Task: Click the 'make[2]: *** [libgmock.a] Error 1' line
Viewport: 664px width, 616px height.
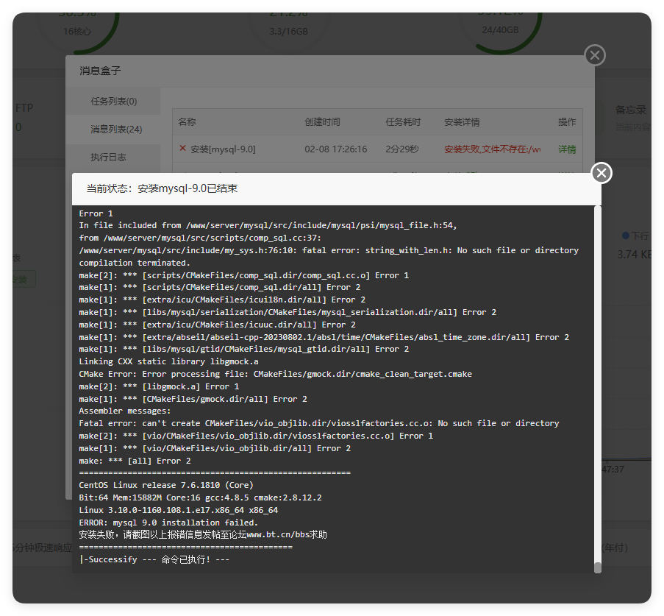Action: coord(159,386)
